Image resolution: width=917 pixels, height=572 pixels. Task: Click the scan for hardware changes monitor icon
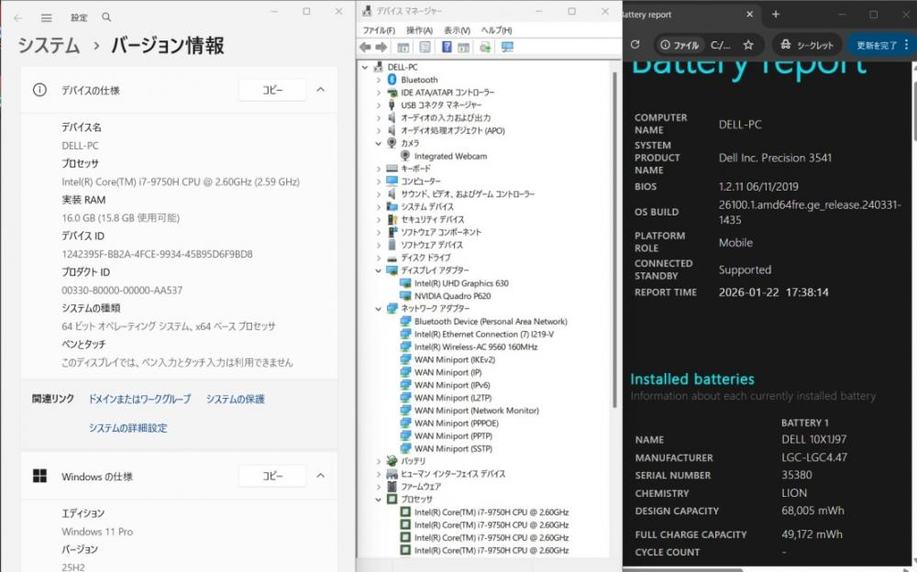pyautogui.click(x=507, y=48)
